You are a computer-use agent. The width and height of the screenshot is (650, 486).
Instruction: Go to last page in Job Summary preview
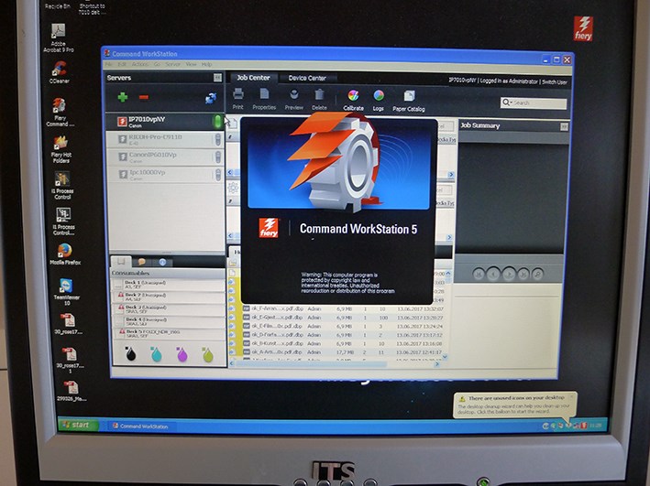[x=523, y=274]
